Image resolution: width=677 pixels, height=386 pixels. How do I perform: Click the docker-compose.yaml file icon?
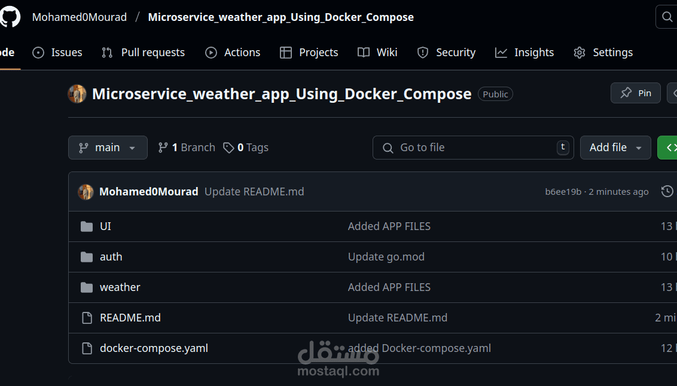click(87, 348)
